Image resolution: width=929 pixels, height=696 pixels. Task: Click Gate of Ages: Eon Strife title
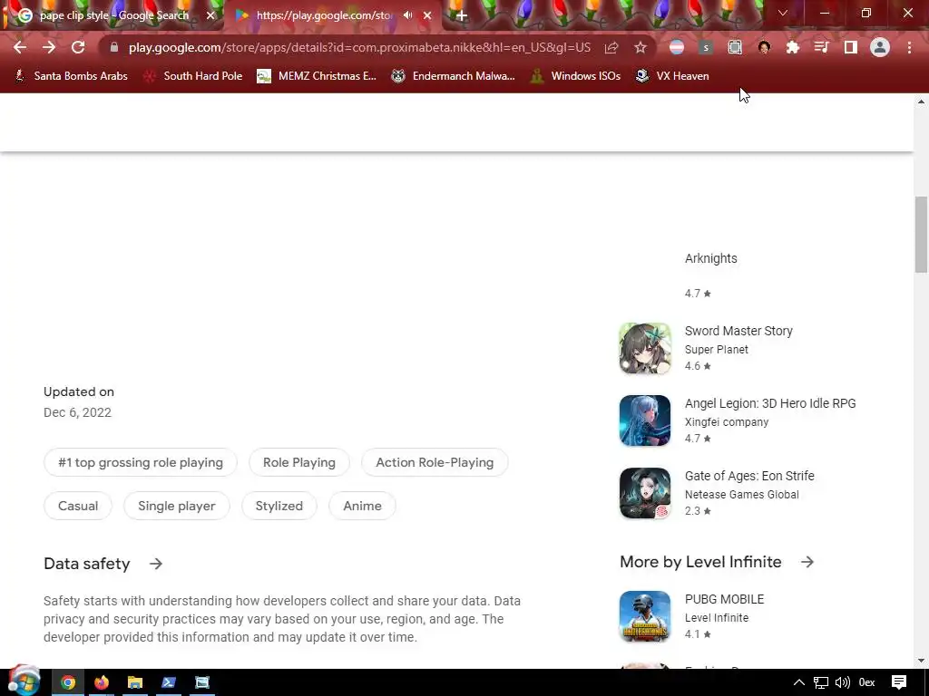click(749, 476)
